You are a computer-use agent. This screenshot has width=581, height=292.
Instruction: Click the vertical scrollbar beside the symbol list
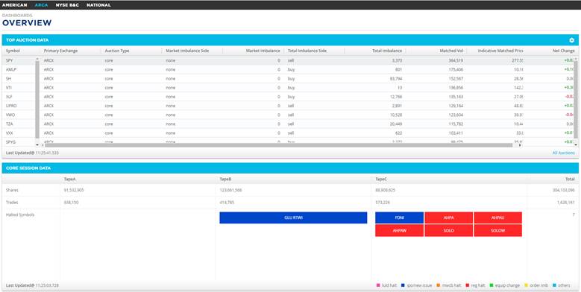37,99
